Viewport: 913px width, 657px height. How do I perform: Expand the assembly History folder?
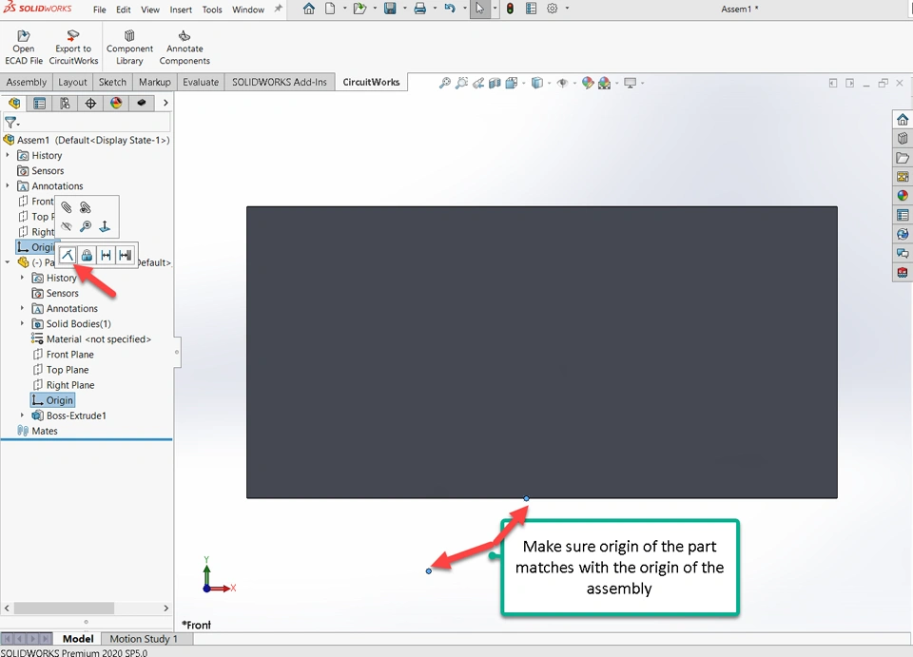(8, 155)
